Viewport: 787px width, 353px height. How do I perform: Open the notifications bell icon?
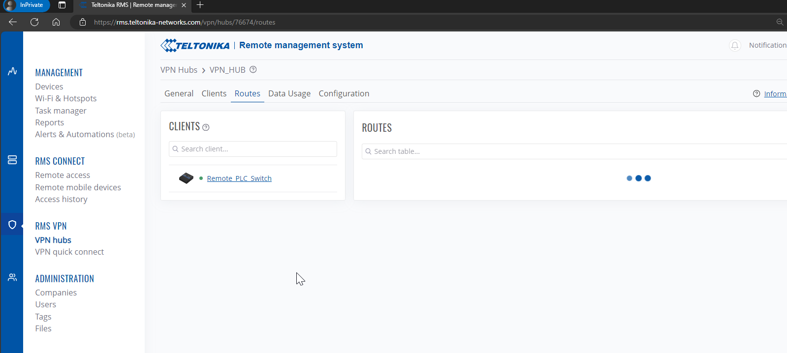pyautogui.click(x=735, y=45)
